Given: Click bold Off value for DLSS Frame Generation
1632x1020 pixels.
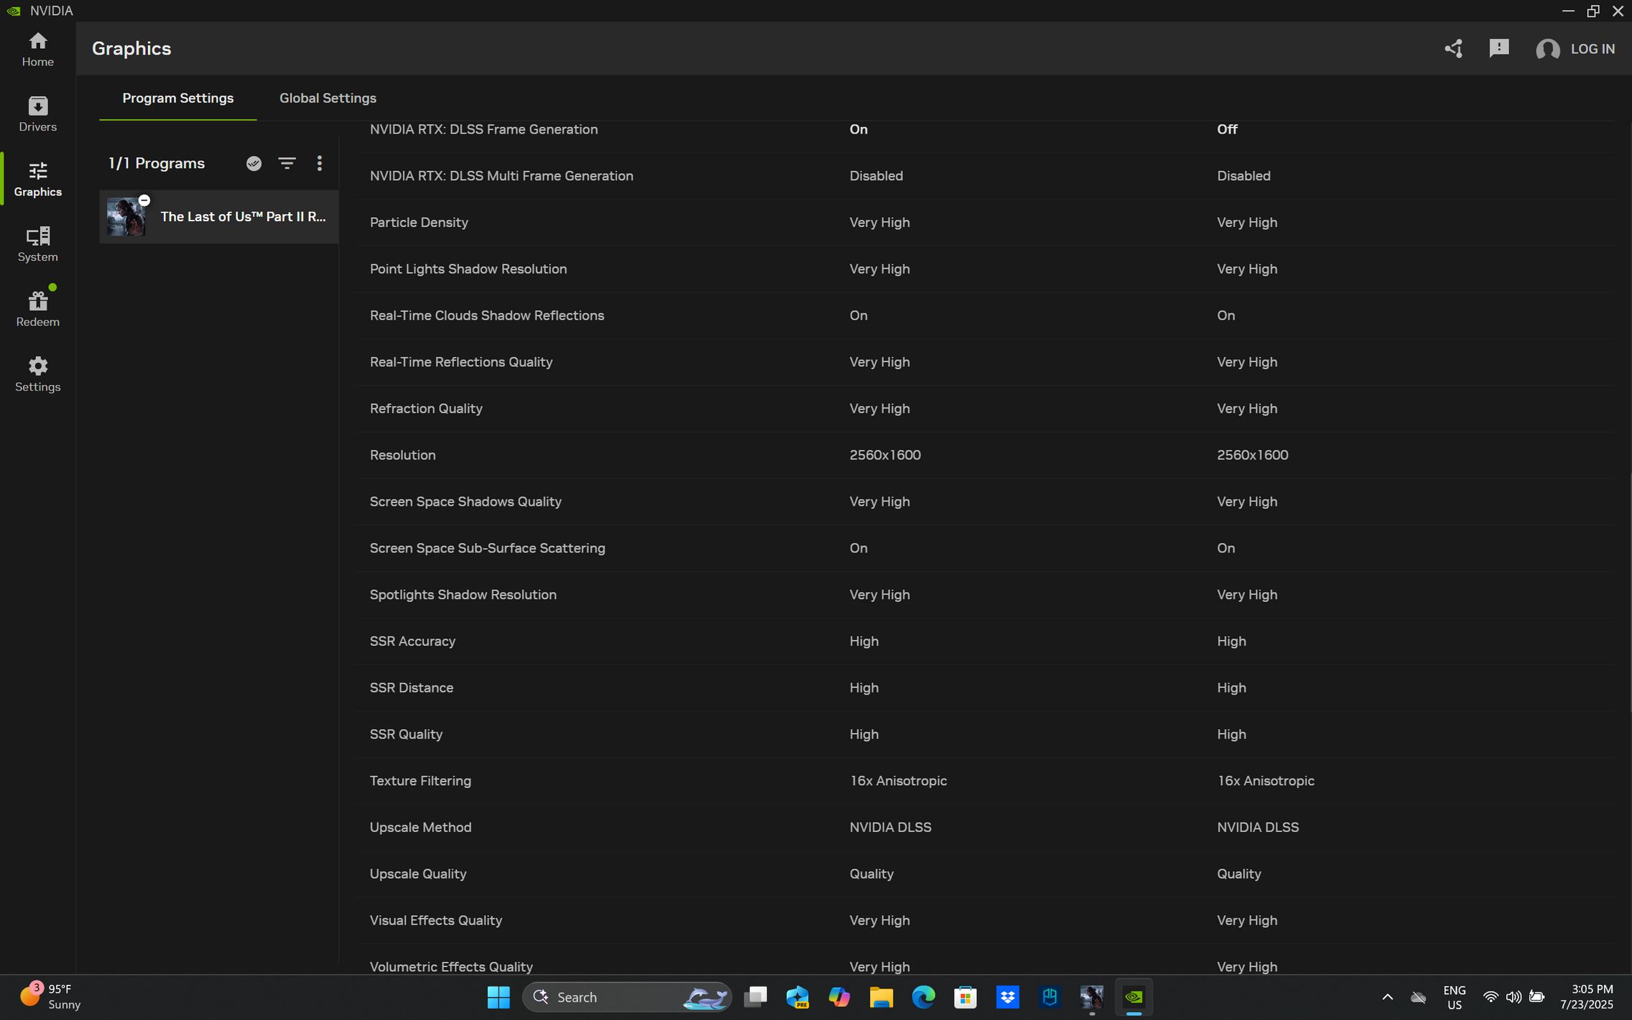Looking at the screenshot, I should [1227, 129].
